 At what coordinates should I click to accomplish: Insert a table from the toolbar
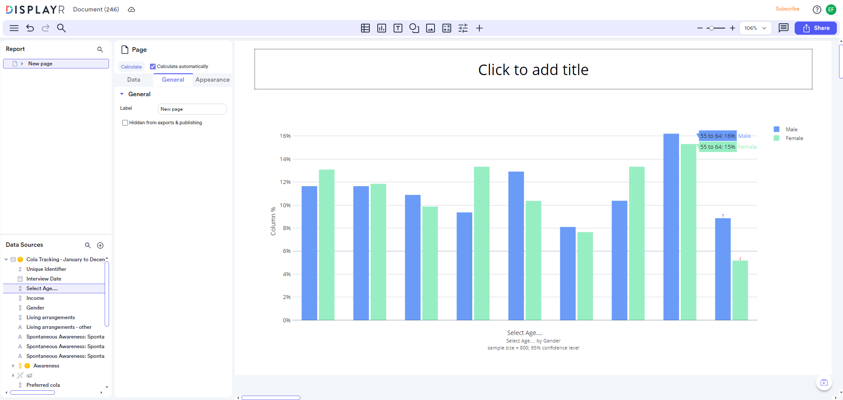[x=365, y=28]
